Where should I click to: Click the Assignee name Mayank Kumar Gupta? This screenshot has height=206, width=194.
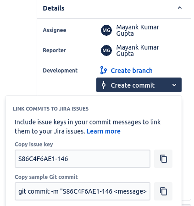point(138,30)
